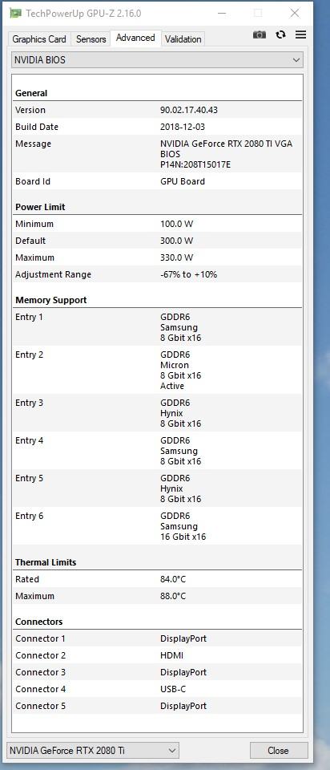
Task: Maximize the GPU-Z window
Action: 258,14
